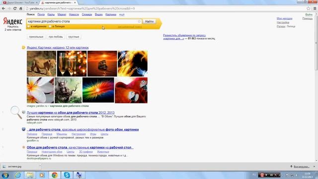Open 'Разместить объявление по запросу' link
This screenshot has height=179, width=318.
click(x=184, y=35)
